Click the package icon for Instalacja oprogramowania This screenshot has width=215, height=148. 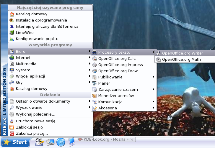[x=12, y=20]
